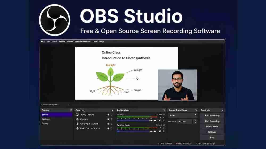266x149 pixels.
Task: Click the Desktop Audio volume slider
Action: (136, 131)
